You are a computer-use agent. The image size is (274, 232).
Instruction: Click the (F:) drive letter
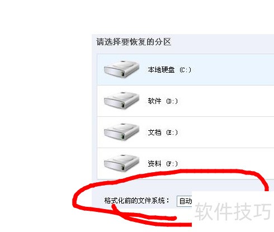(x=172, y=164)
